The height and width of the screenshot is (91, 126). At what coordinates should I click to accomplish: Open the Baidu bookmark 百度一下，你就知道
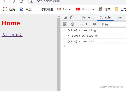(x=36, y=9)
